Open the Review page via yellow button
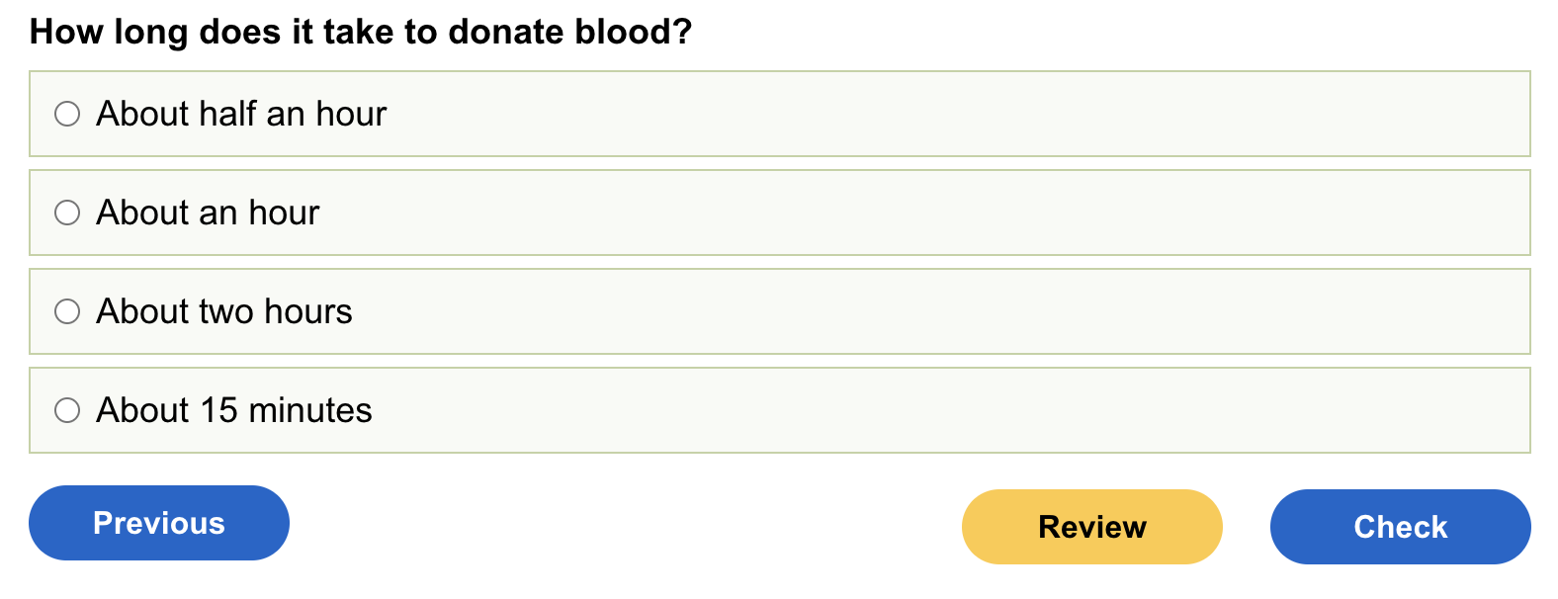 1091,527
